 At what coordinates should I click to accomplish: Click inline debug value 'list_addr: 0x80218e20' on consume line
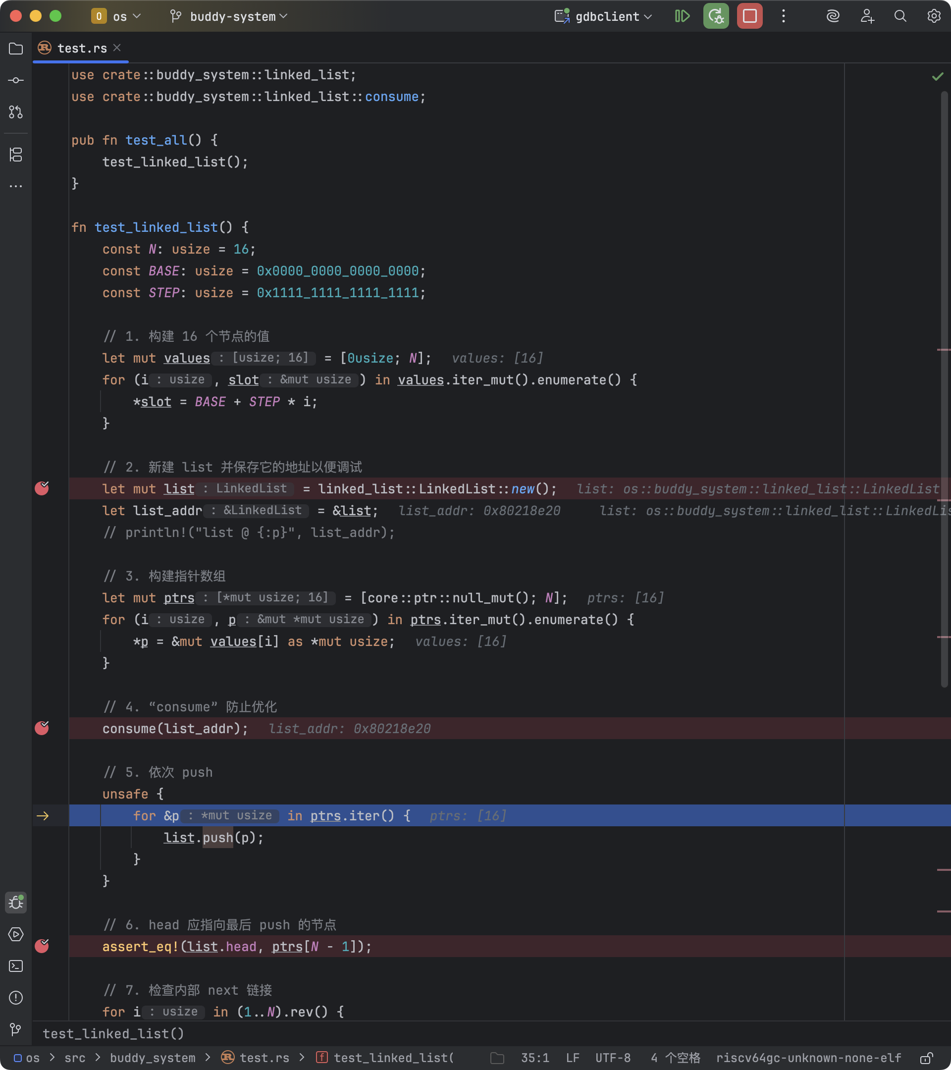[x=350, y=729]
